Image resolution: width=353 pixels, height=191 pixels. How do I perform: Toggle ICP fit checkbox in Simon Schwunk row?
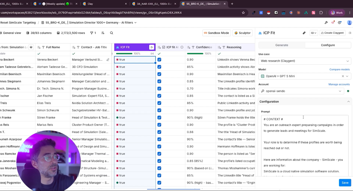click(159, 110)
